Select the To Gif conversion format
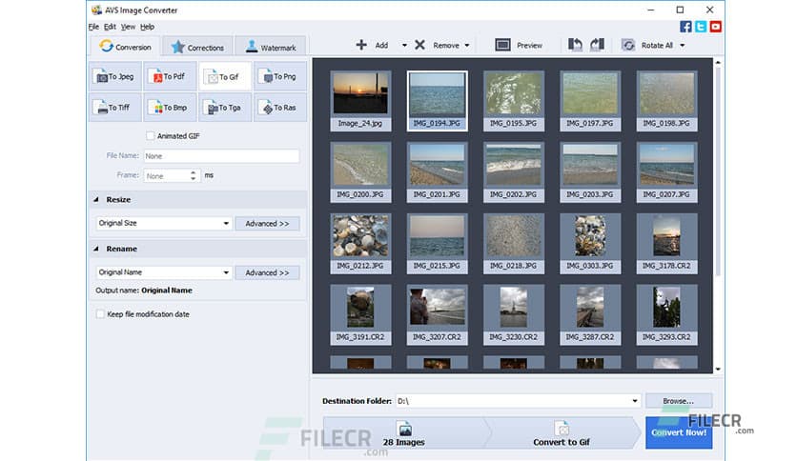The image size is (797, 461). click(225, 76)
